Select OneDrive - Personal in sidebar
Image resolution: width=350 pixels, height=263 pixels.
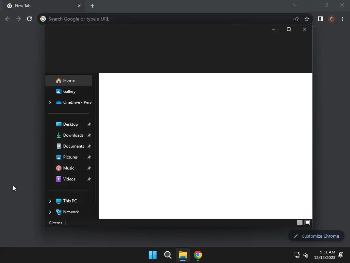(74, 102)
